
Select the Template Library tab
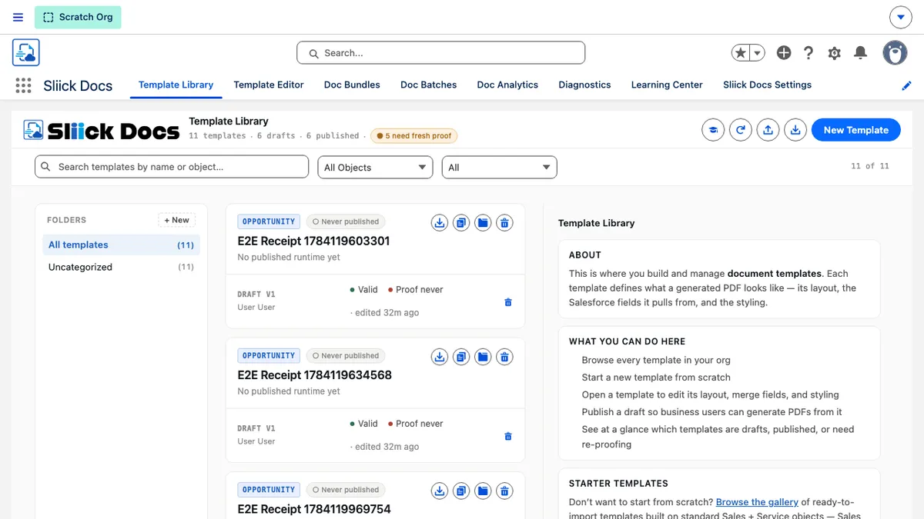(176, 85)
